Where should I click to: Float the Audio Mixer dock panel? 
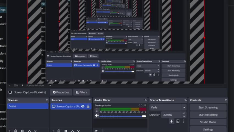click(146, 100)
